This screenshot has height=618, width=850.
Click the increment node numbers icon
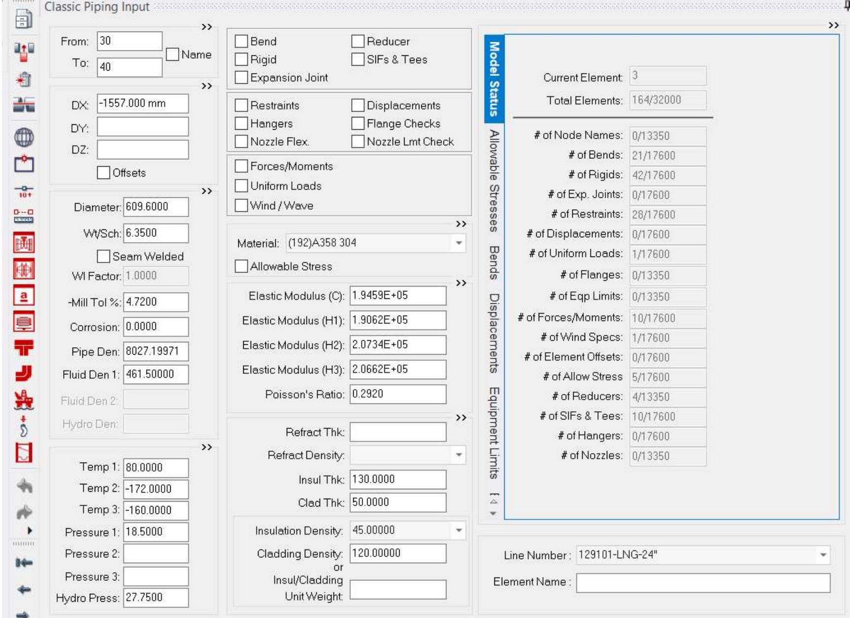point(24,191)
